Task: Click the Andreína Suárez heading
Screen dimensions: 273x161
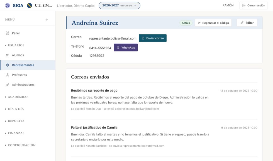Action: click(95, 23)
